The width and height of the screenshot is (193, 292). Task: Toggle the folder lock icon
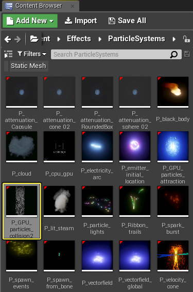click(x=186, y=39)
